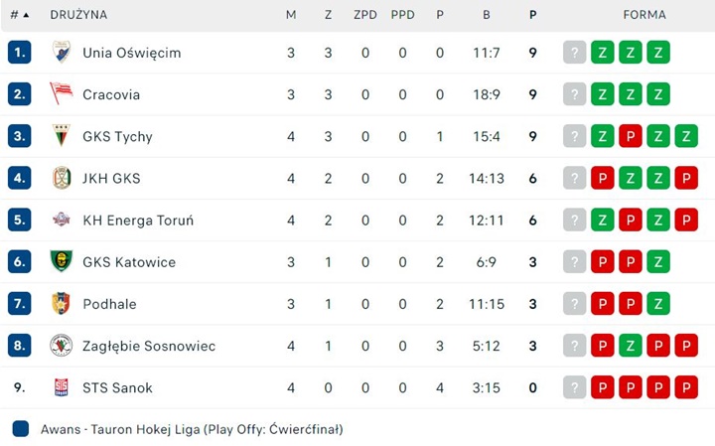
Task: Click the Unia Oświęcim team logo
Action: (62, 52)
